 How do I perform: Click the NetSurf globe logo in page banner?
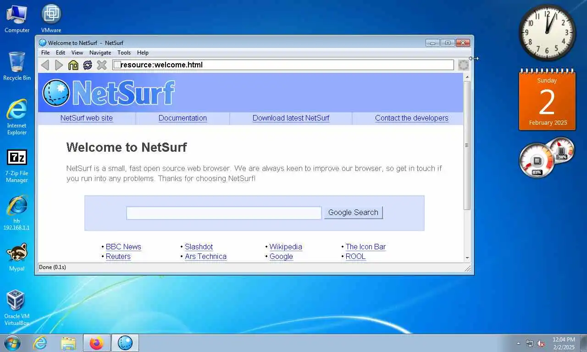(x=56, y=93)
